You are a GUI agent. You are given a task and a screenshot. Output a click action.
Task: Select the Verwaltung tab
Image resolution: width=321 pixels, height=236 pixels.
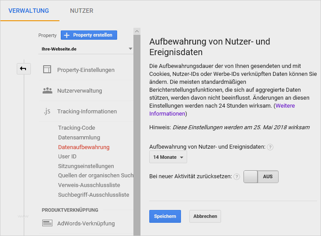(x=29, y=11)
